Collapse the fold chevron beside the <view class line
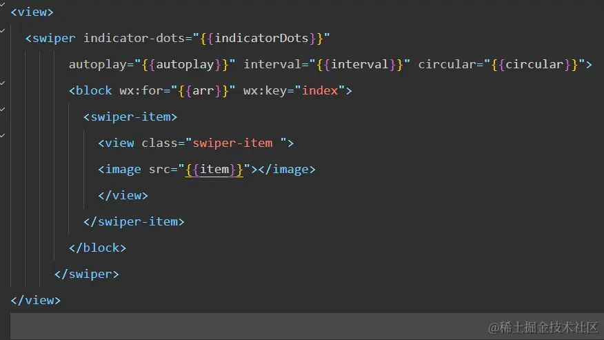This screenshot has width=604, height=340. click(2, 135)
